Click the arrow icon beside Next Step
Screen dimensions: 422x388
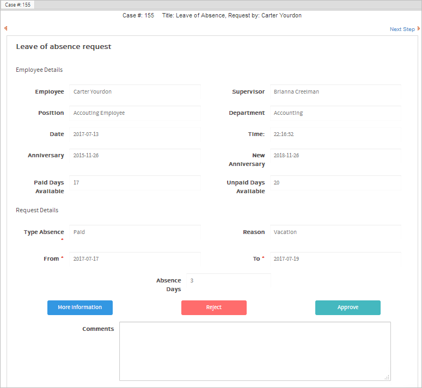418,29
